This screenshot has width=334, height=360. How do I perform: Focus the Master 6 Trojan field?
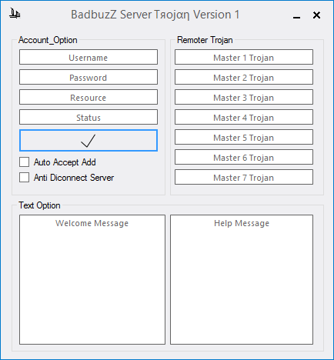(244, 157)
